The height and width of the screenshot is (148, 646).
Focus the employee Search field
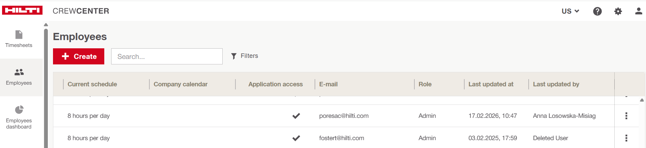click(x=167, y=57)
